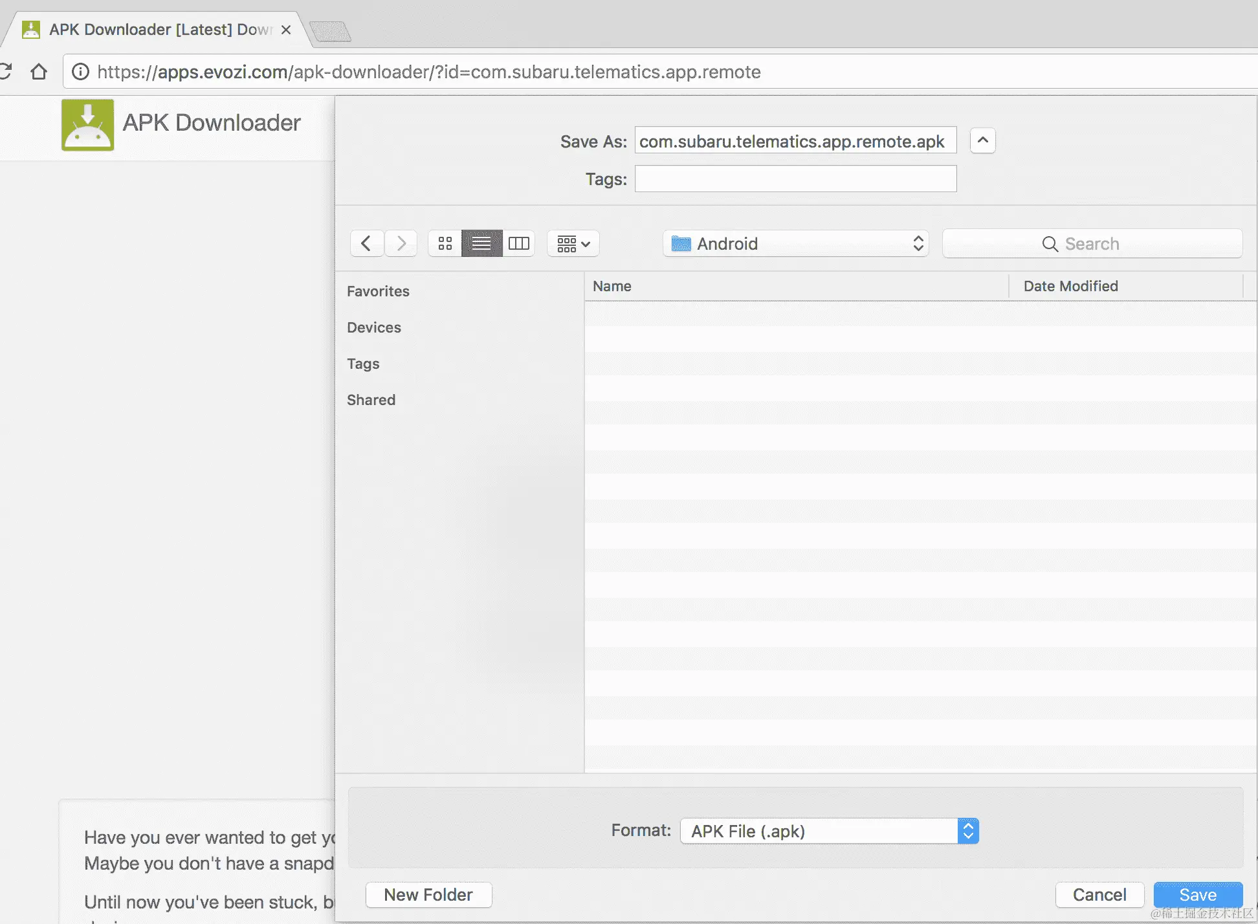This screenshot has height=924, width=1258.
Task: Cancel the save dialog
Action: (1099, 894)
